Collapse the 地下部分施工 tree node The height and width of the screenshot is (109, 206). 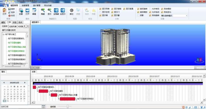pyautogui.click(x=4, y=34)
